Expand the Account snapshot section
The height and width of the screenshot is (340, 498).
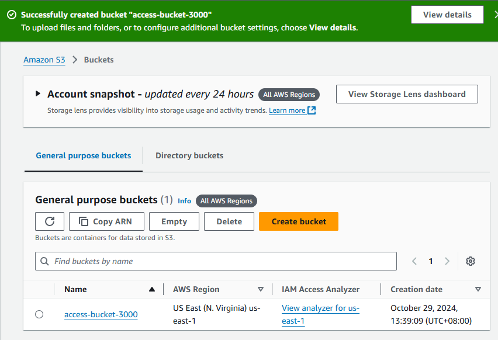point(37,93)
